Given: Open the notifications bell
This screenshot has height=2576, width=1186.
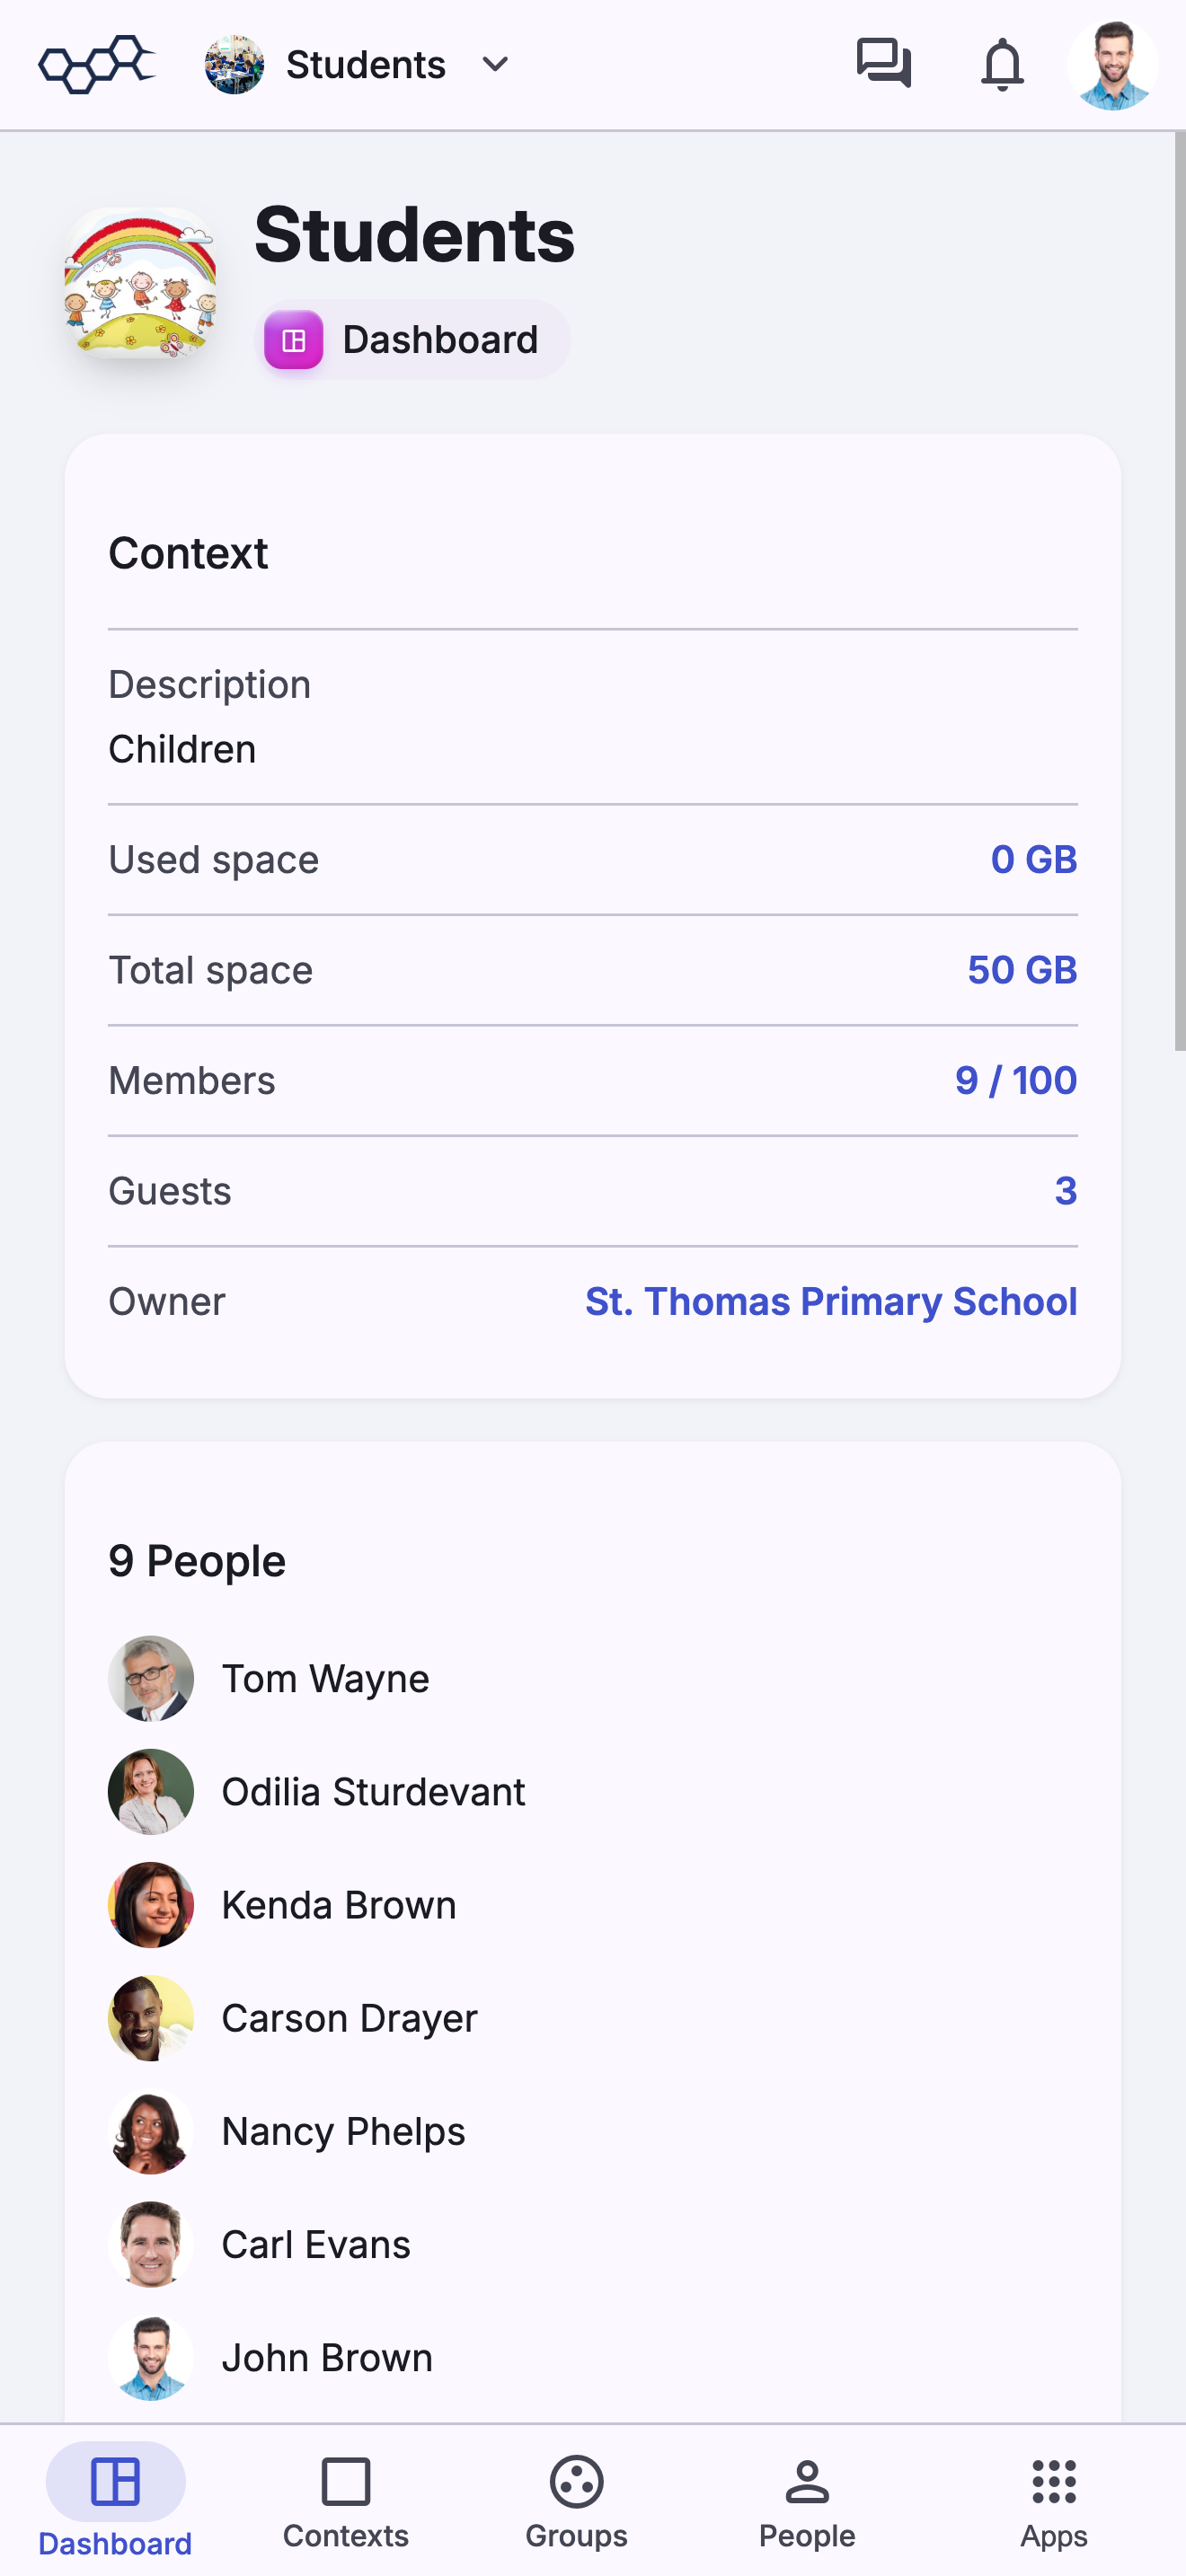Looking at the screenshot, I should pos(1002,65).
